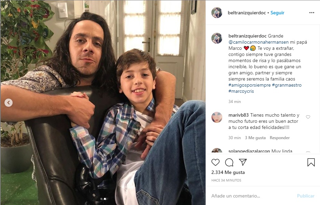Go to previous photo with left arrow
The height and width of the screenshot is (205, 320).
(x=9, y=103)
